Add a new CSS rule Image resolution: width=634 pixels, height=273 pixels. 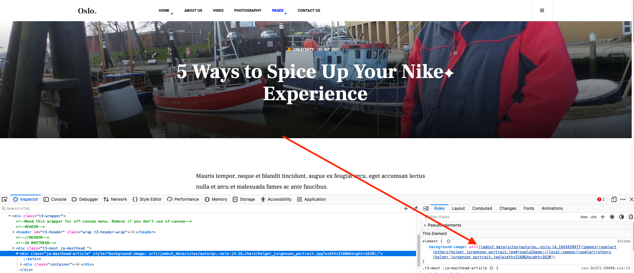[603, 217]
